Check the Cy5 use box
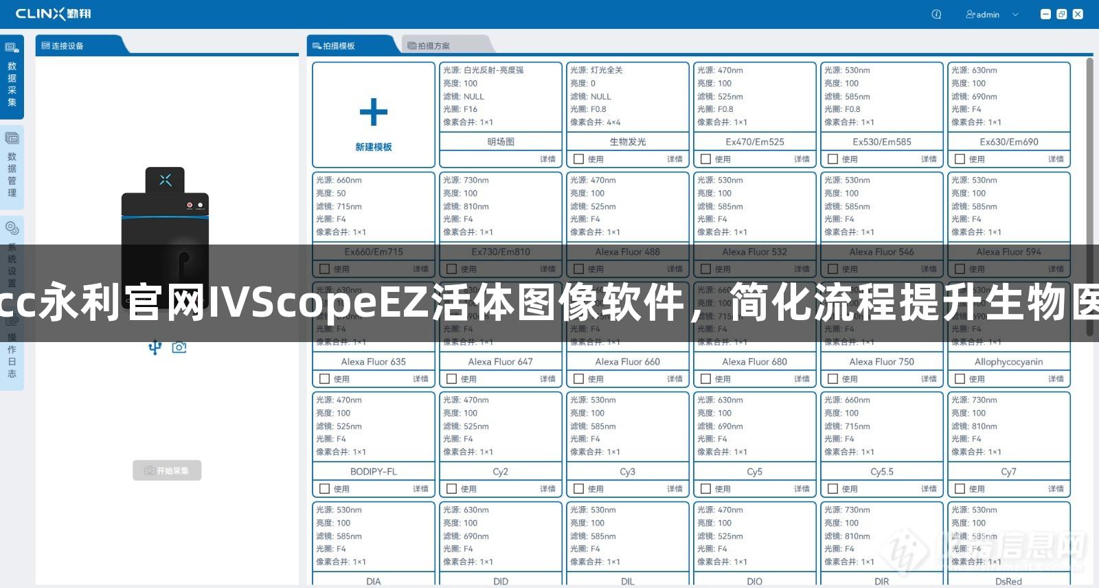 click(706, 489)
